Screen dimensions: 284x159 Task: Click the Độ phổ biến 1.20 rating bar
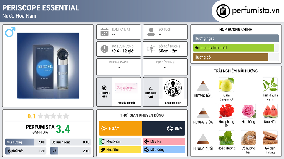(26, 151)
